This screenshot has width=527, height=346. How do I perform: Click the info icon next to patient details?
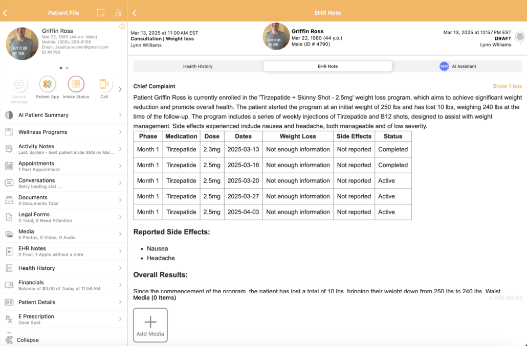pyautogui.click(x=122, y=27)
